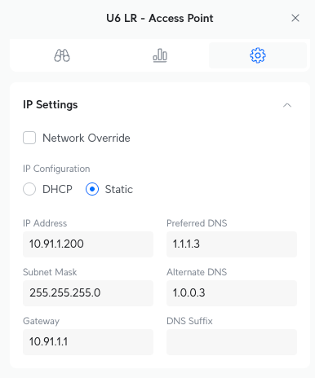Collapse the IP Settings section chevron

(x=287, y=105)
